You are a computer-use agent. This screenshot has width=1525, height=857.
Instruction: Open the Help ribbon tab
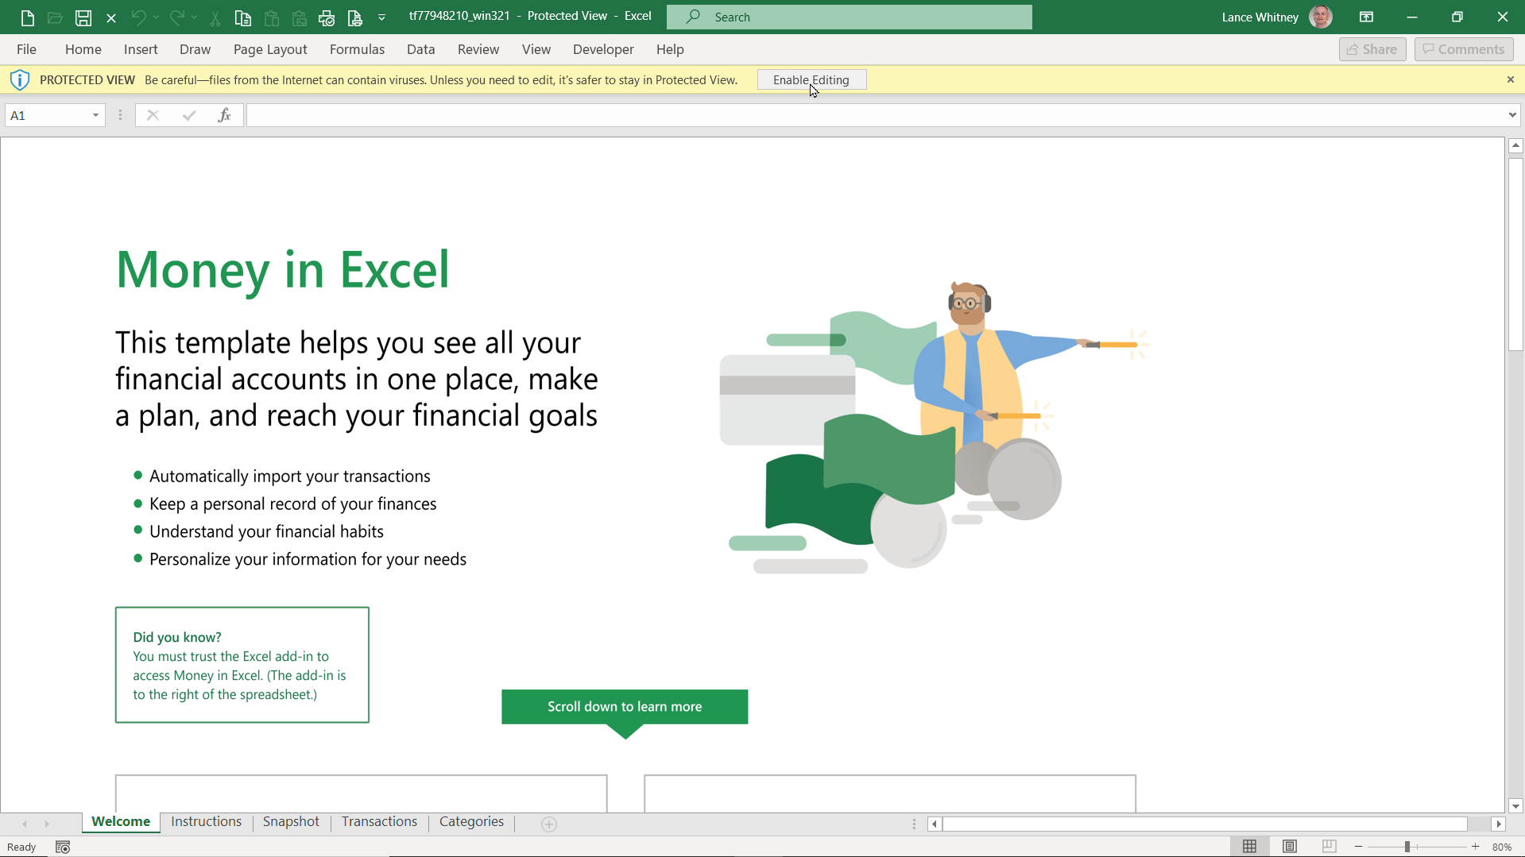(x=670, y=49)
